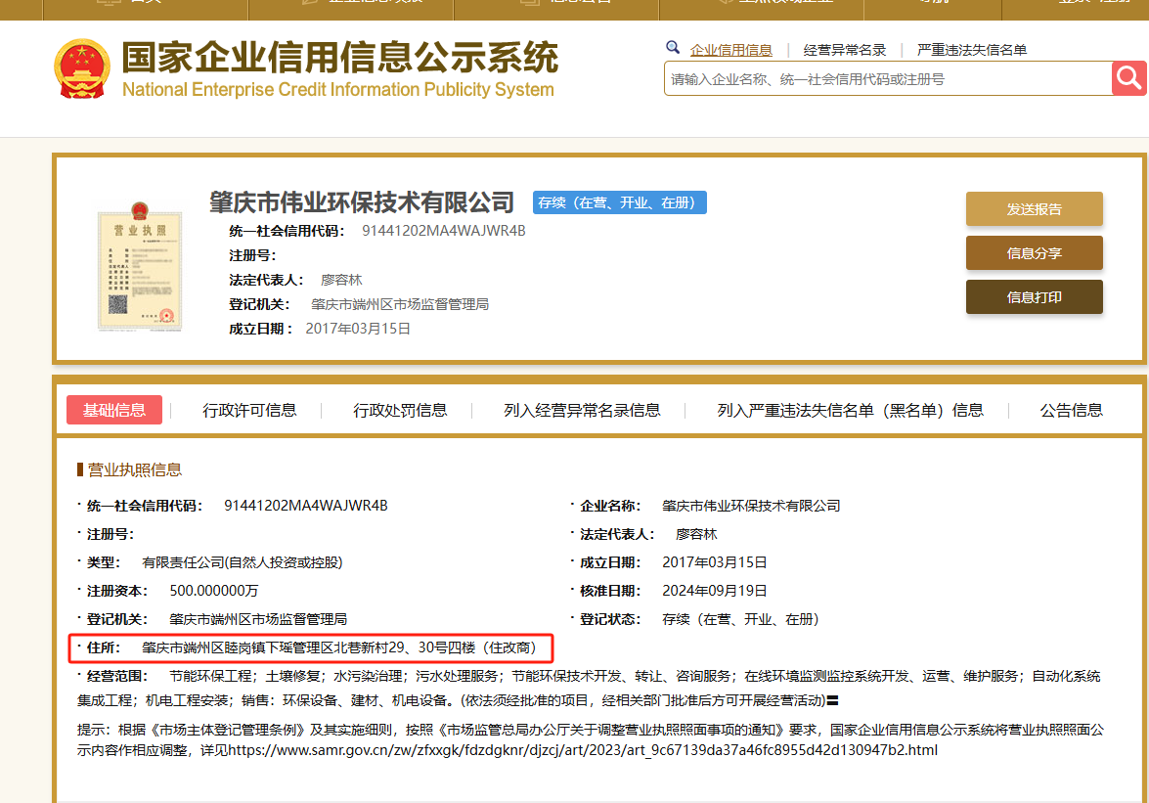Click the 住所 address text
1149x803 pixels.
339,647
